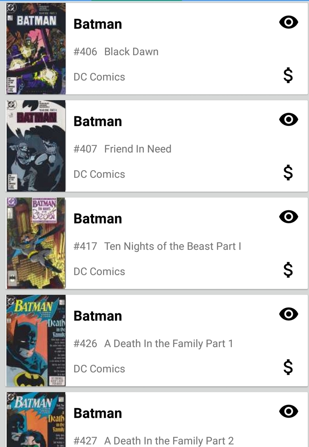The image size is (309, 447).
Task: Select the Black Dawn issue title
Action: (x=131, y=52)
